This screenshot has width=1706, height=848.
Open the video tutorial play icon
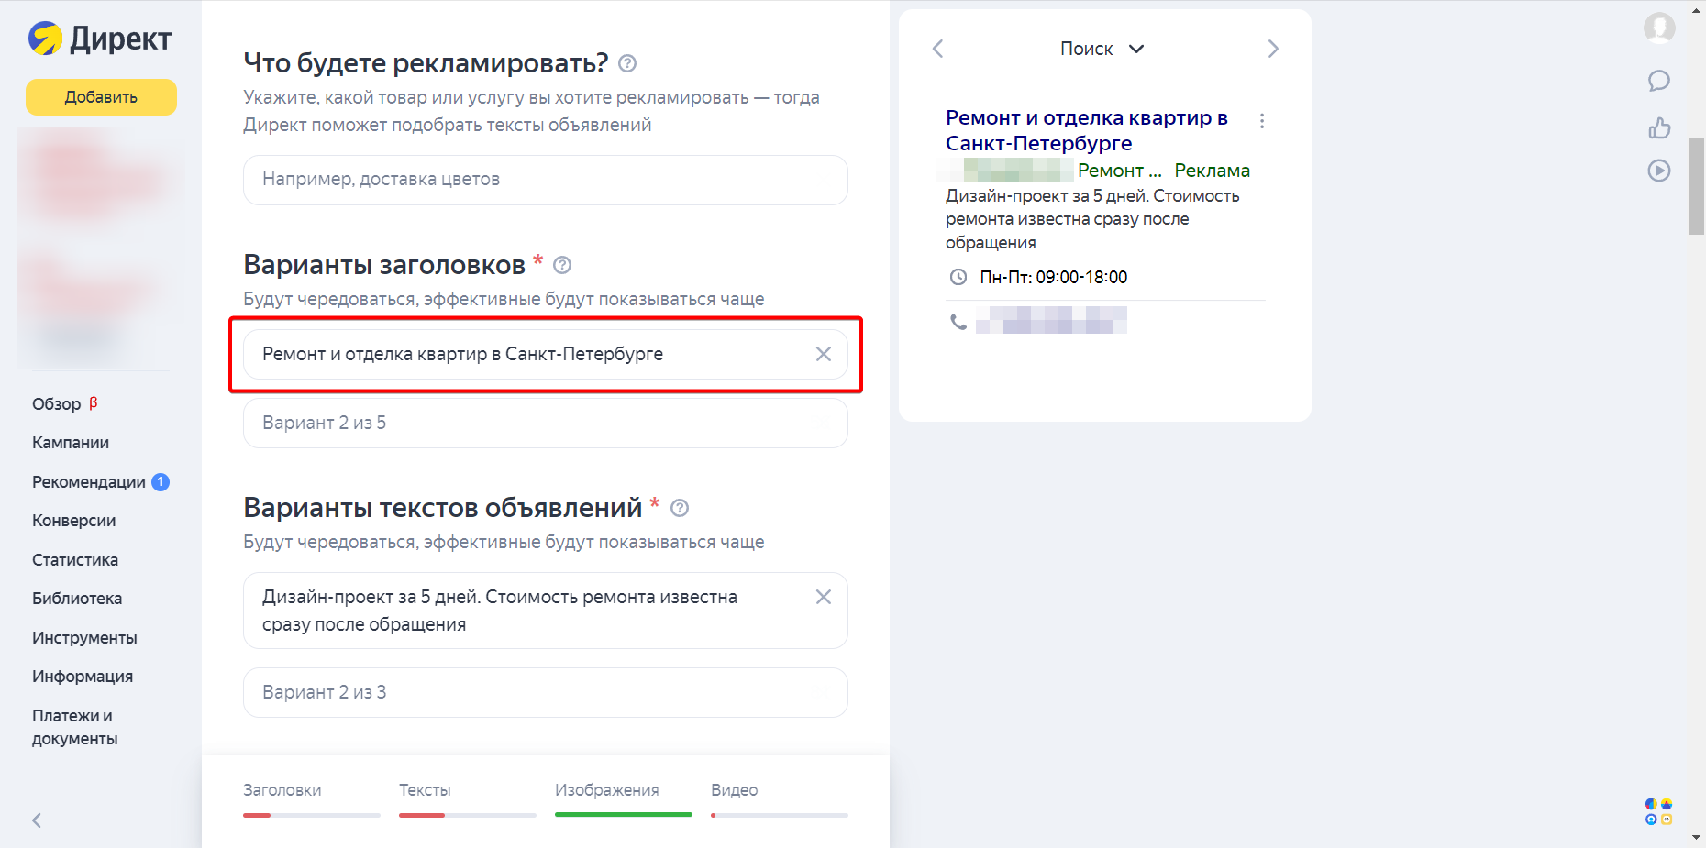click(x=1659, y=171)
